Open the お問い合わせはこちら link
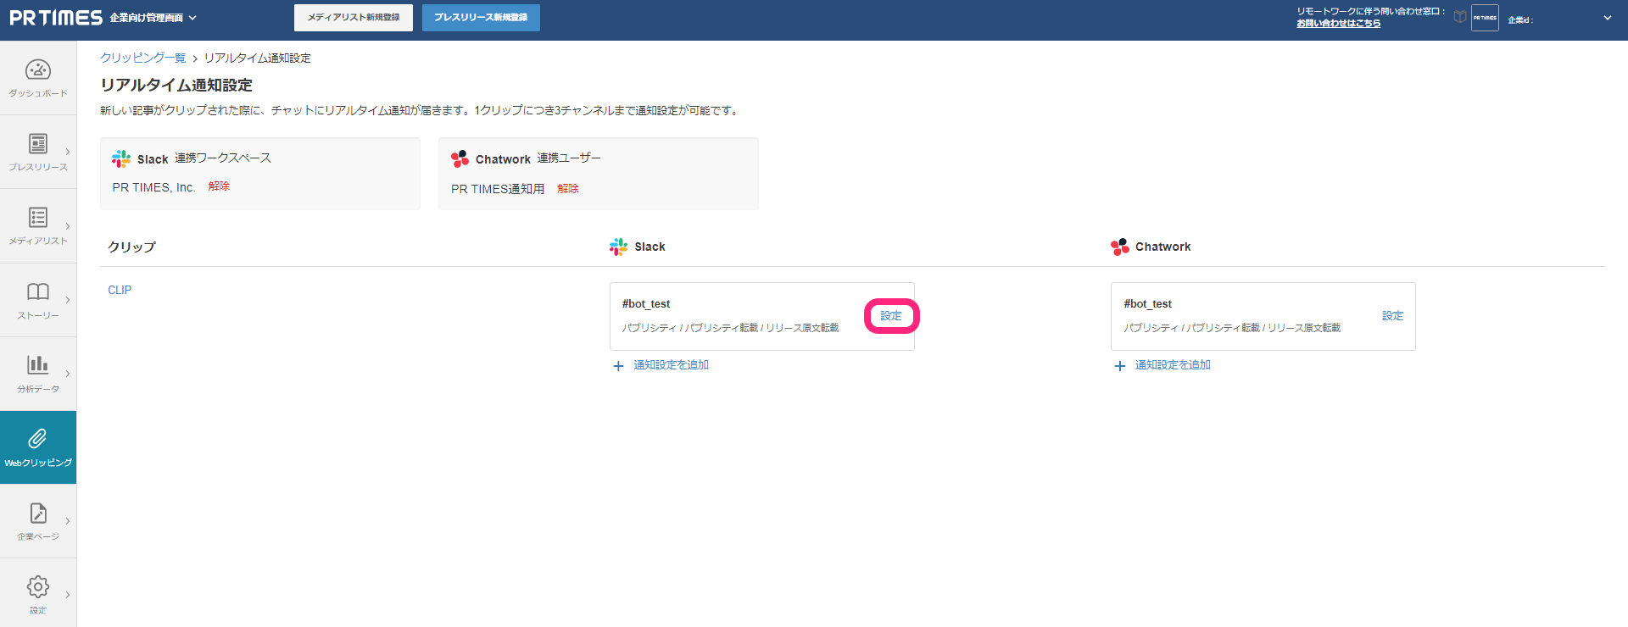1628x627 pixels. tap(1338, 24)
